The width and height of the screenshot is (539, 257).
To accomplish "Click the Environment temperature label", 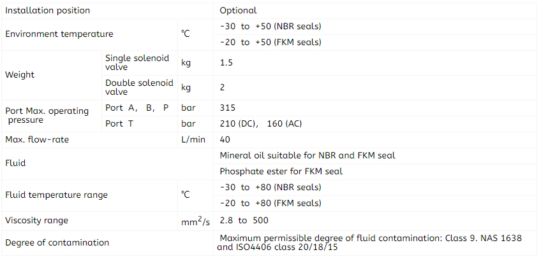I will [59, 34].
